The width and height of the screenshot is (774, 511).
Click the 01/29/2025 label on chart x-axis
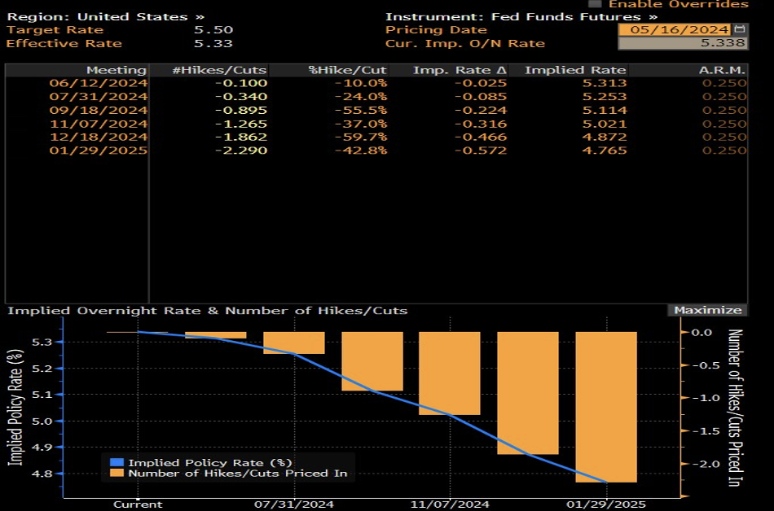[x=605, y=504]
